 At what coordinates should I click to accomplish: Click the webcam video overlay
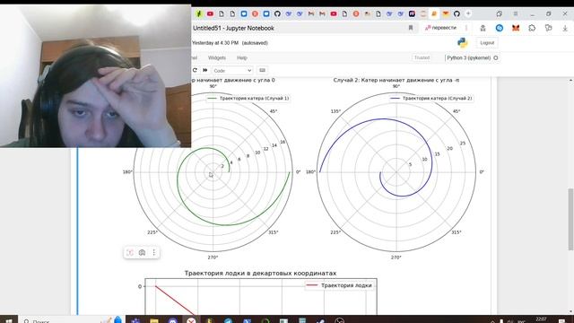[x=95, y=75]
